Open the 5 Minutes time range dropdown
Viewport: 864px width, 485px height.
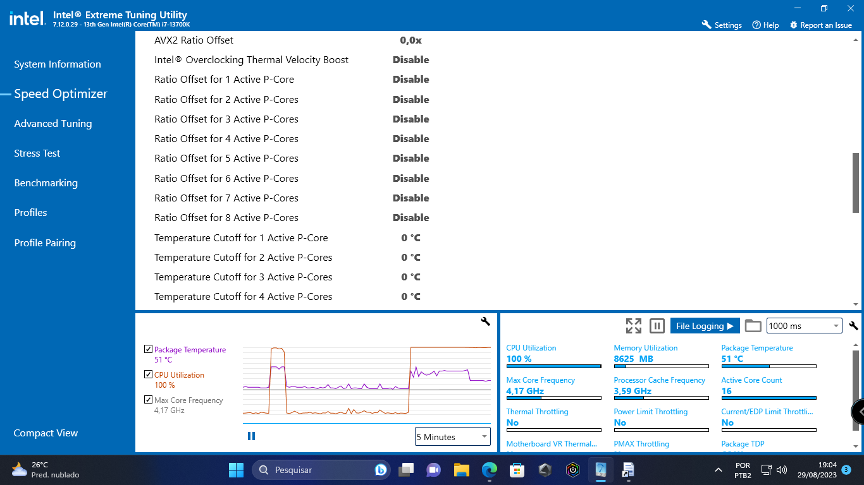tap(453, 436)
